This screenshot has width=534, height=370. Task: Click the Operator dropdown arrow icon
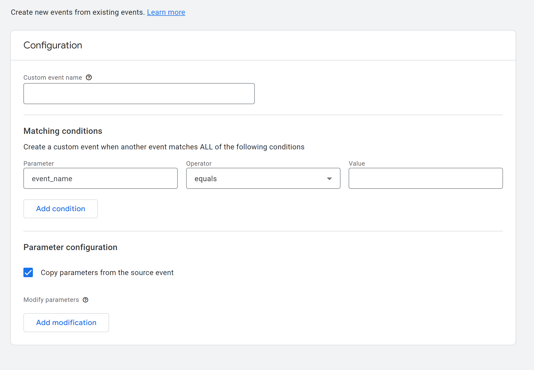click(329, 179)
